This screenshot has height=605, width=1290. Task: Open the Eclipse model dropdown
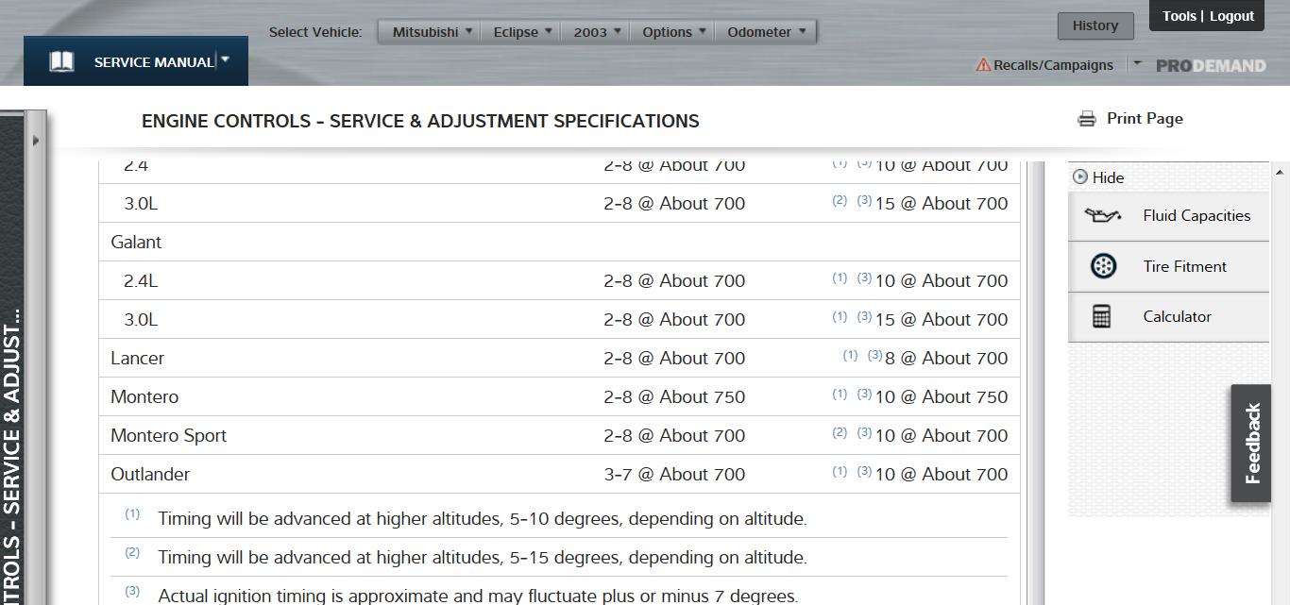pos(522,32)
